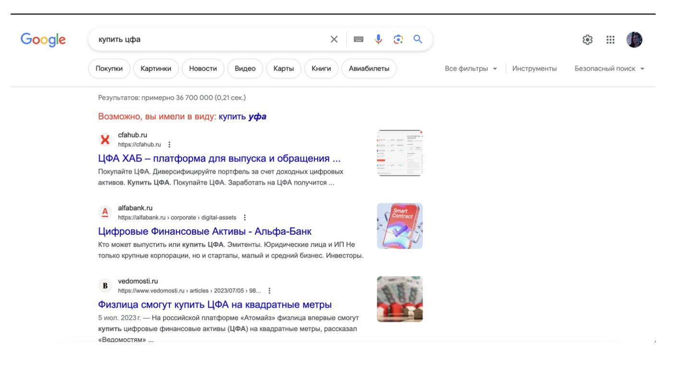Open the Google apps grid icon
Image resolution: width=675 pixels, height=375 pixels.
tap(610, 40)
